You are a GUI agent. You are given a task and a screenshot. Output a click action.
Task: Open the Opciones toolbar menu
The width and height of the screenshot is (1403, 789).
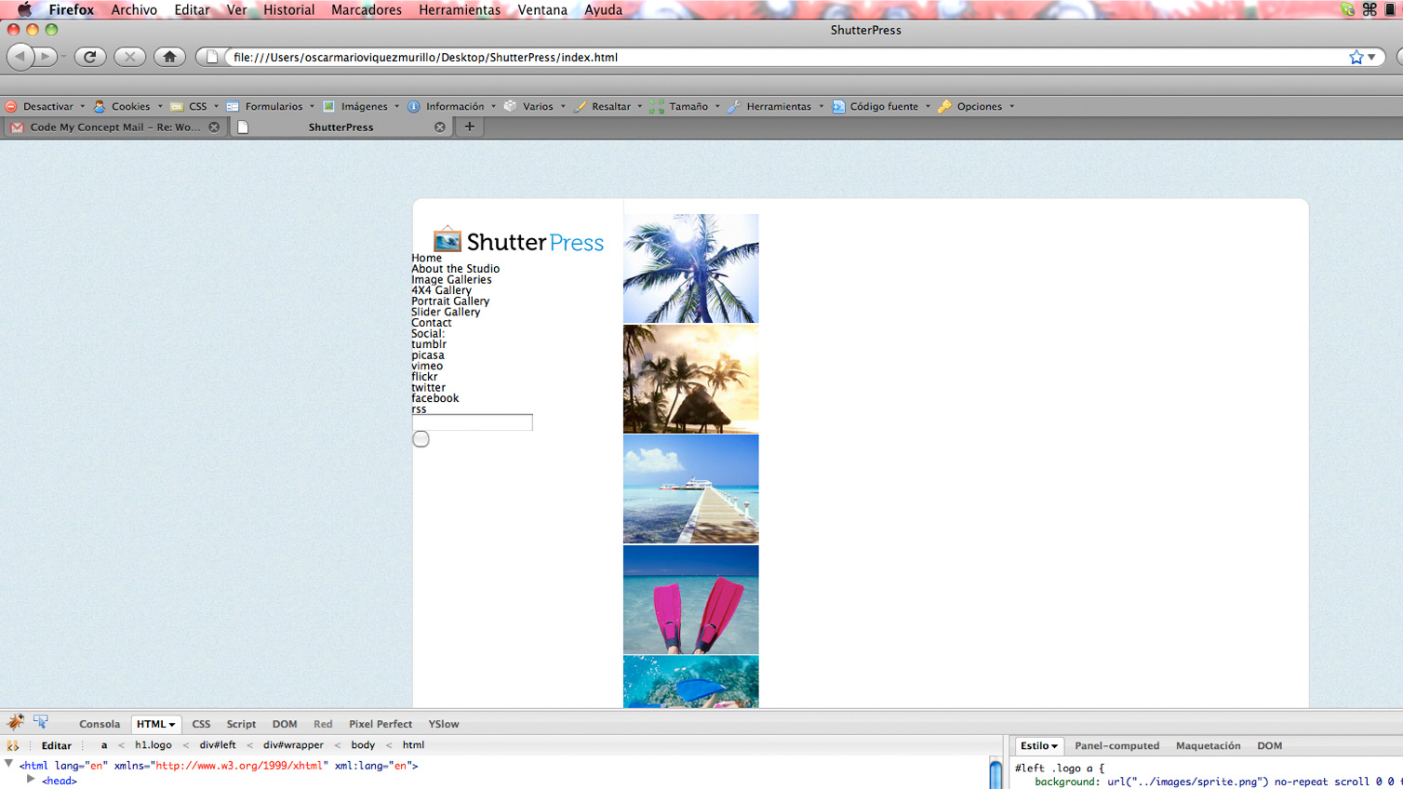976,106
